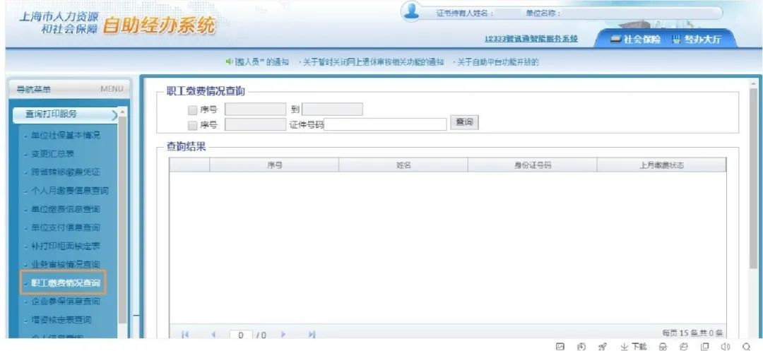Open 12333智讯通智能服务系统 link
The image size is (763, 351).
pyautogui.click(x=531, y=39)
